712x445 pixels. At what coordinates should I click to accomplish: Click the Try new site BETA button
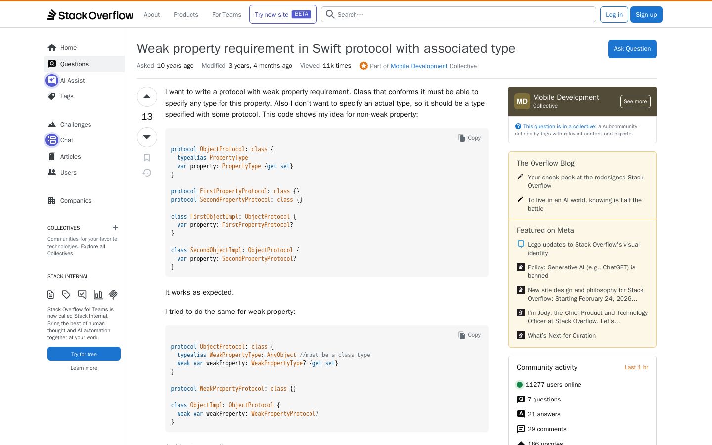[283, 14]
